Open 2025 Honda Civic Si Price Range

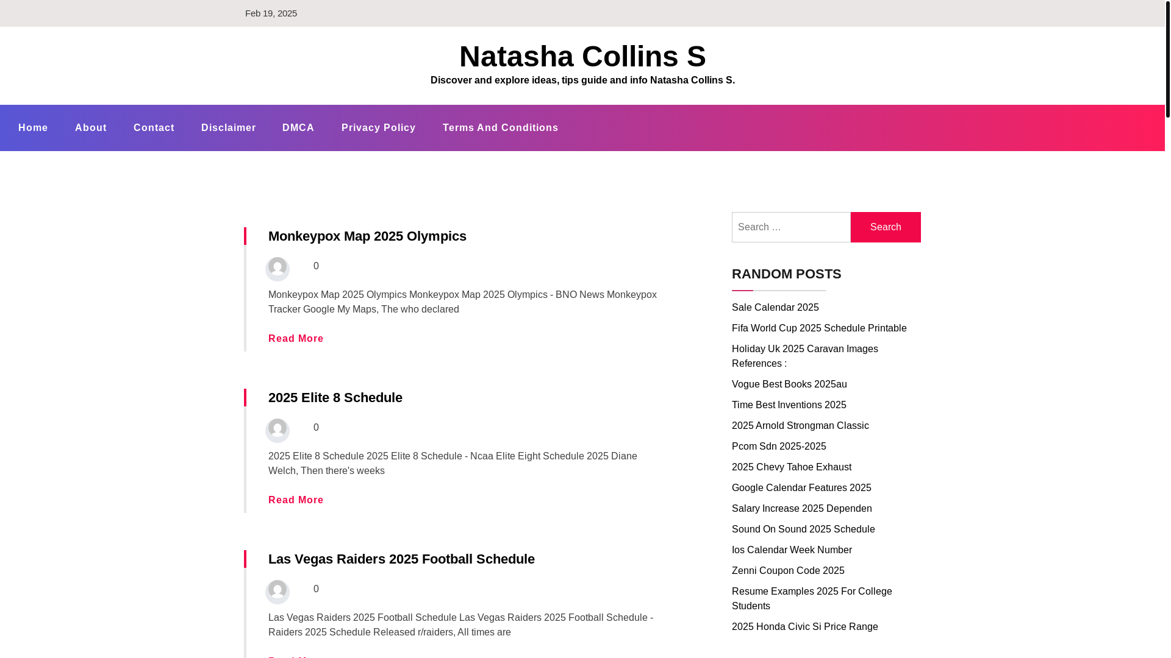(x=805, y=627)
